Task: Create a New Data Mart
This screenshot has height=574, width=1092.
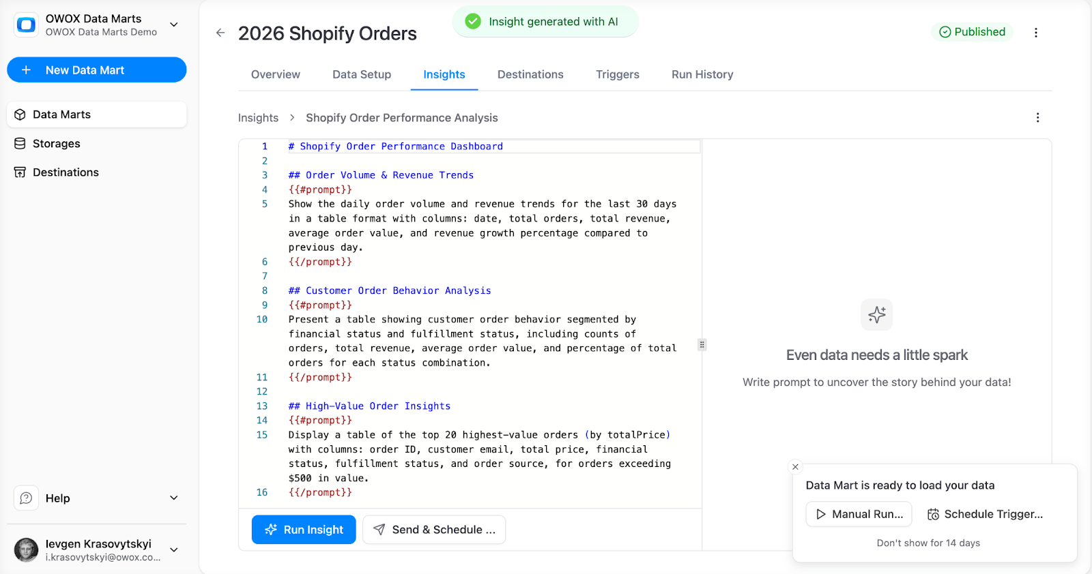Action: 96,70
